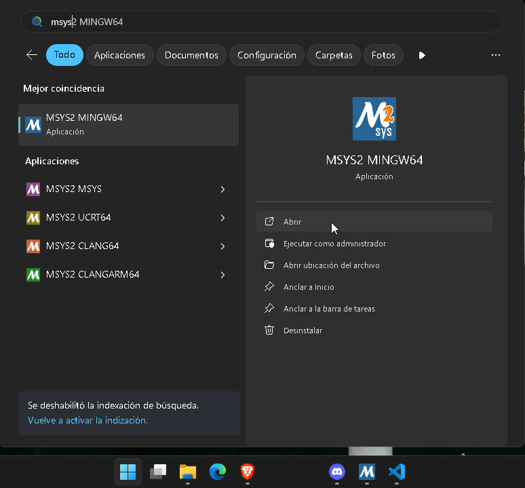Switch to Documentos filter tab
Image resolution: width=525 pixels, height=488 pixels.
click(191, 55)
